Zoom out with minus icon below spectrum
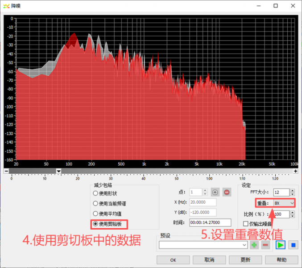Image resolution: width=302 pixels, height=268 pixels. pos(6,171)
